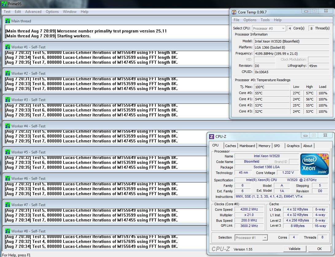Open the Prime95 Edit menu

[x=18, y=12]
